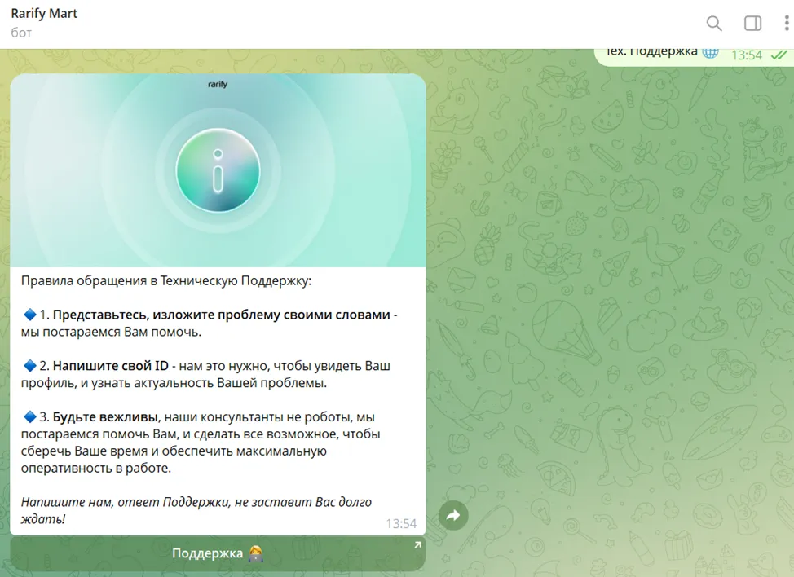Click the italic Напишите нам closing line
The image size is (794, 577).
(196, 511)
